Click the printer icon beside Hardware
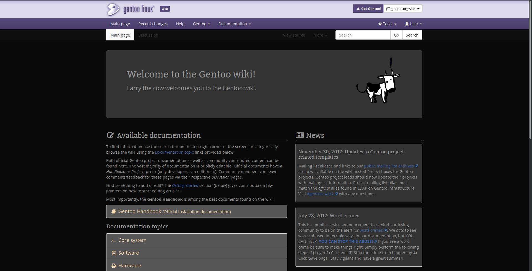Screen dimensions: 532x271 pyautogui.click(x=113, y=265)
